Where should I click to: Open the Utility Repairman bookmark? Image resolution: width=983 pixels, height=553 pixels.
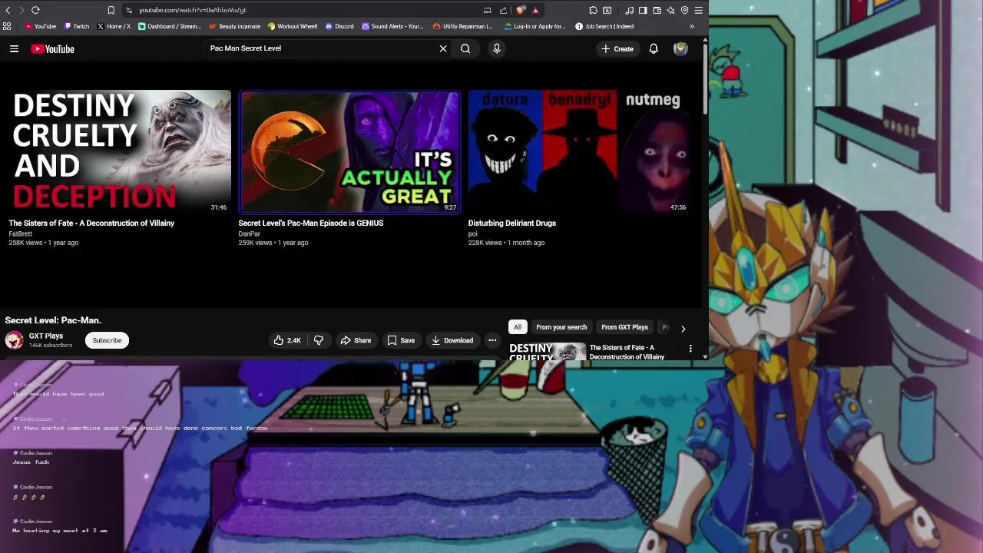463,26
